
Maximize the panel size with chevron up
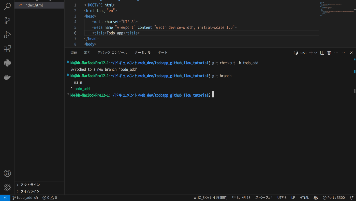coord(344,53)
